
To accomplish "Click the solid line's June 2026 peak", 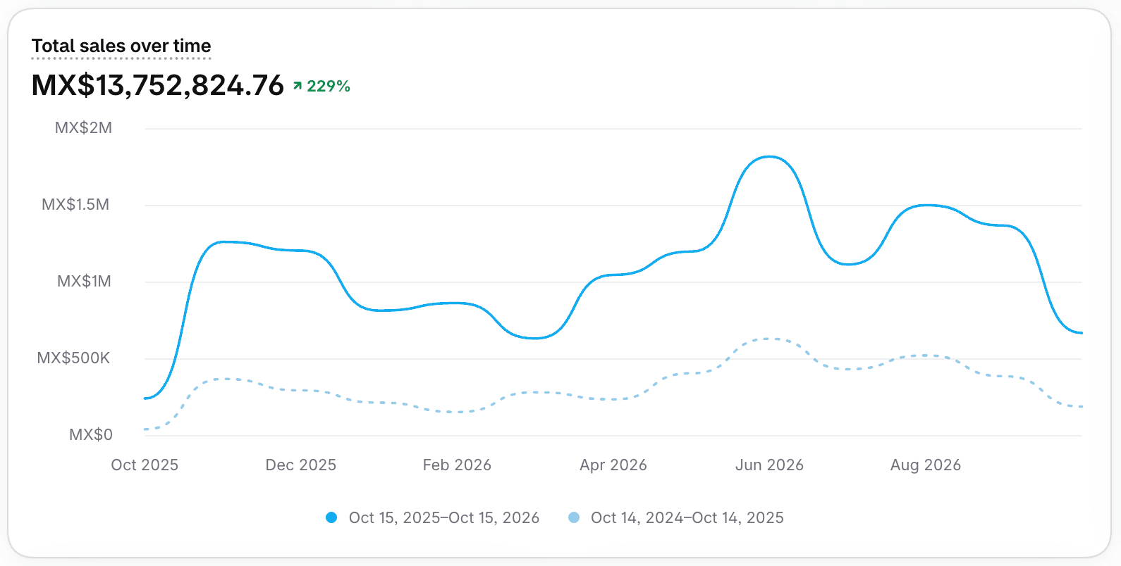I will click(769, 157).
